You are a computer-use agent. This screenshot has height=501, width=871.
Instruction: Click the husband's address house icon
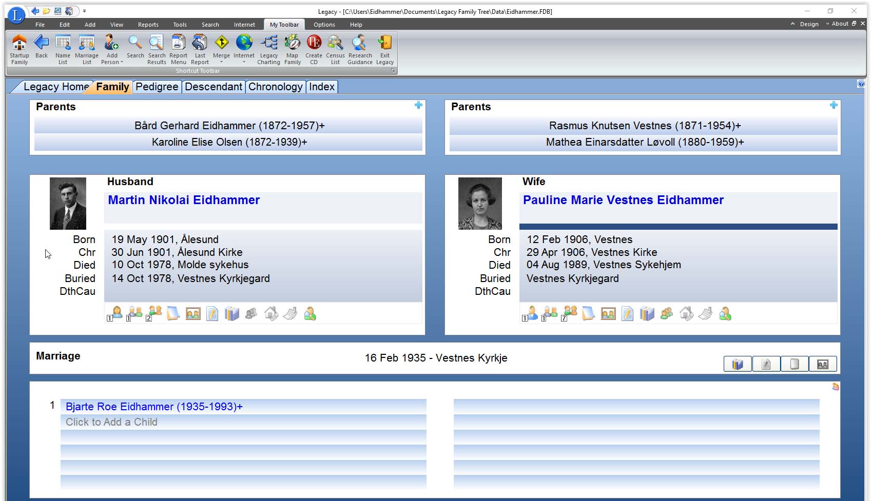tap(271, 313)
